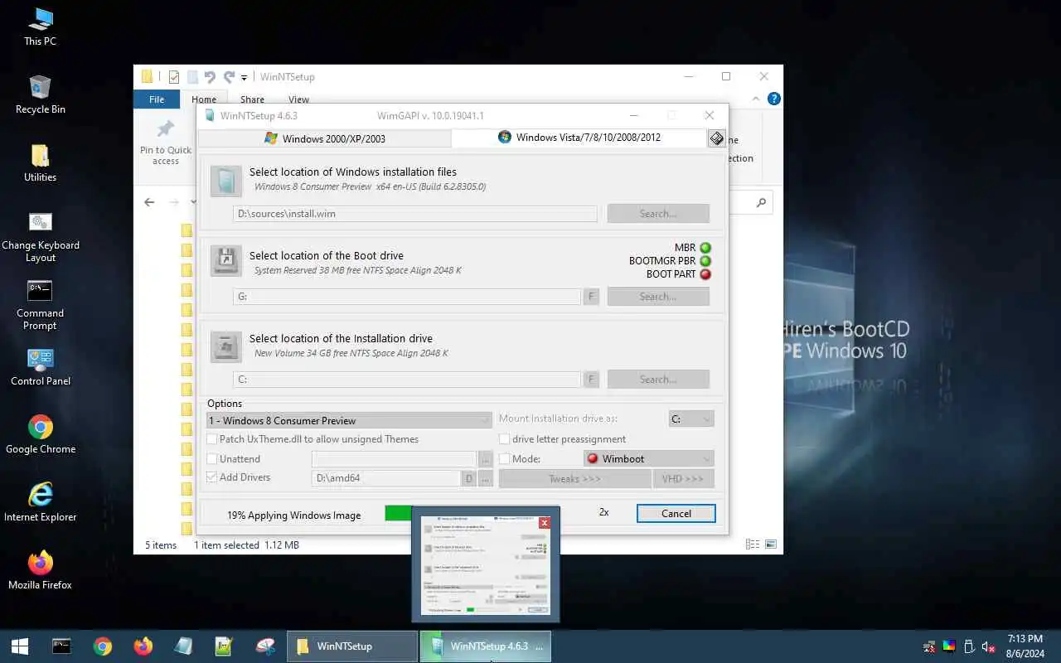Click the D:\sources\install.wim path field
Image resolution: width=1061 pixels, height=663 pixels.
point(415,214)
